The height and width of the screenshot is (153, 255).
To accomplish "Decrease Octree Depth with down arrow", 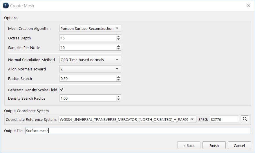I will (118, 39).
